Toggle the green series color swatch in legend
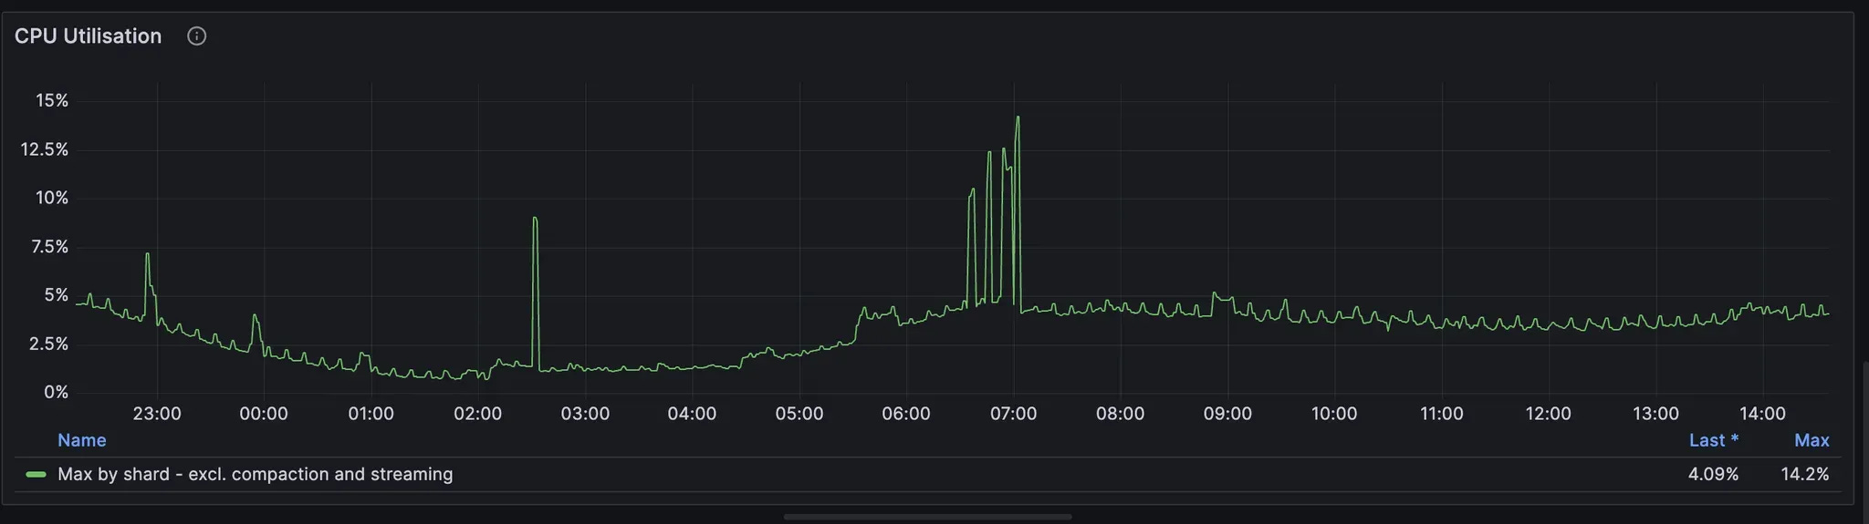The height and width of the screenshot is (524, 1869). pos(37,475)
